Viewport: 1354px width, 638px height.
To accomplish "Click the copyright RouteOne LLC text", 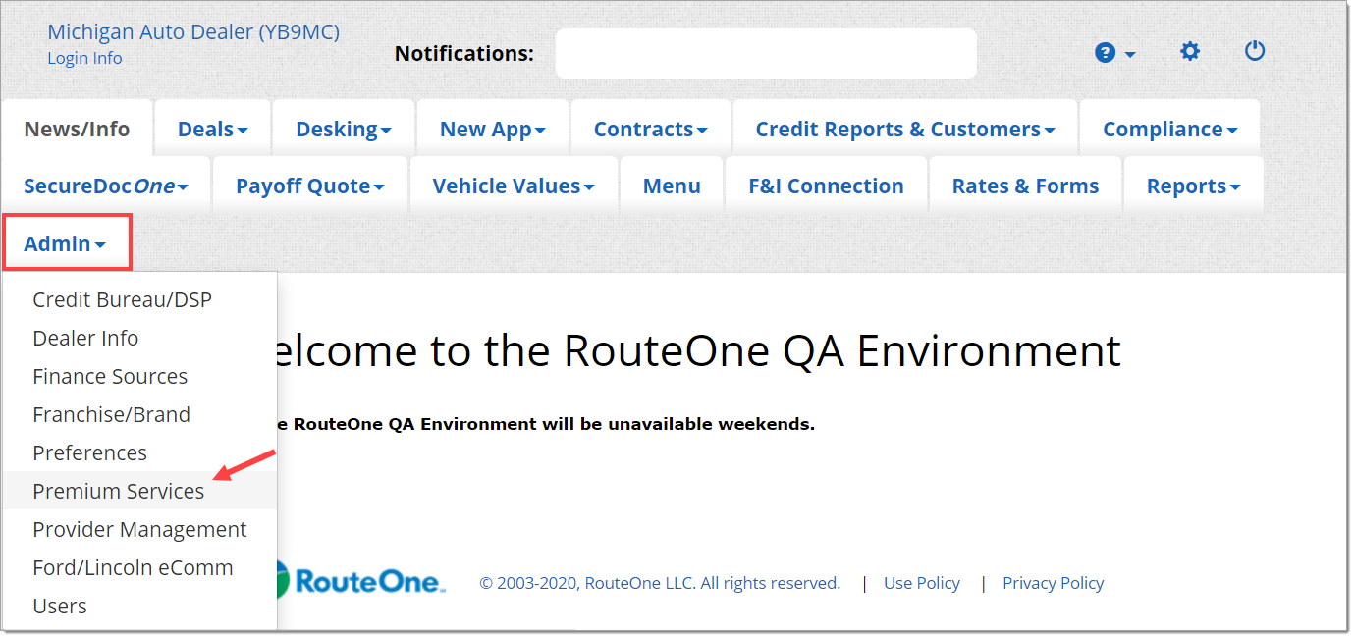I will pos(660,583).
